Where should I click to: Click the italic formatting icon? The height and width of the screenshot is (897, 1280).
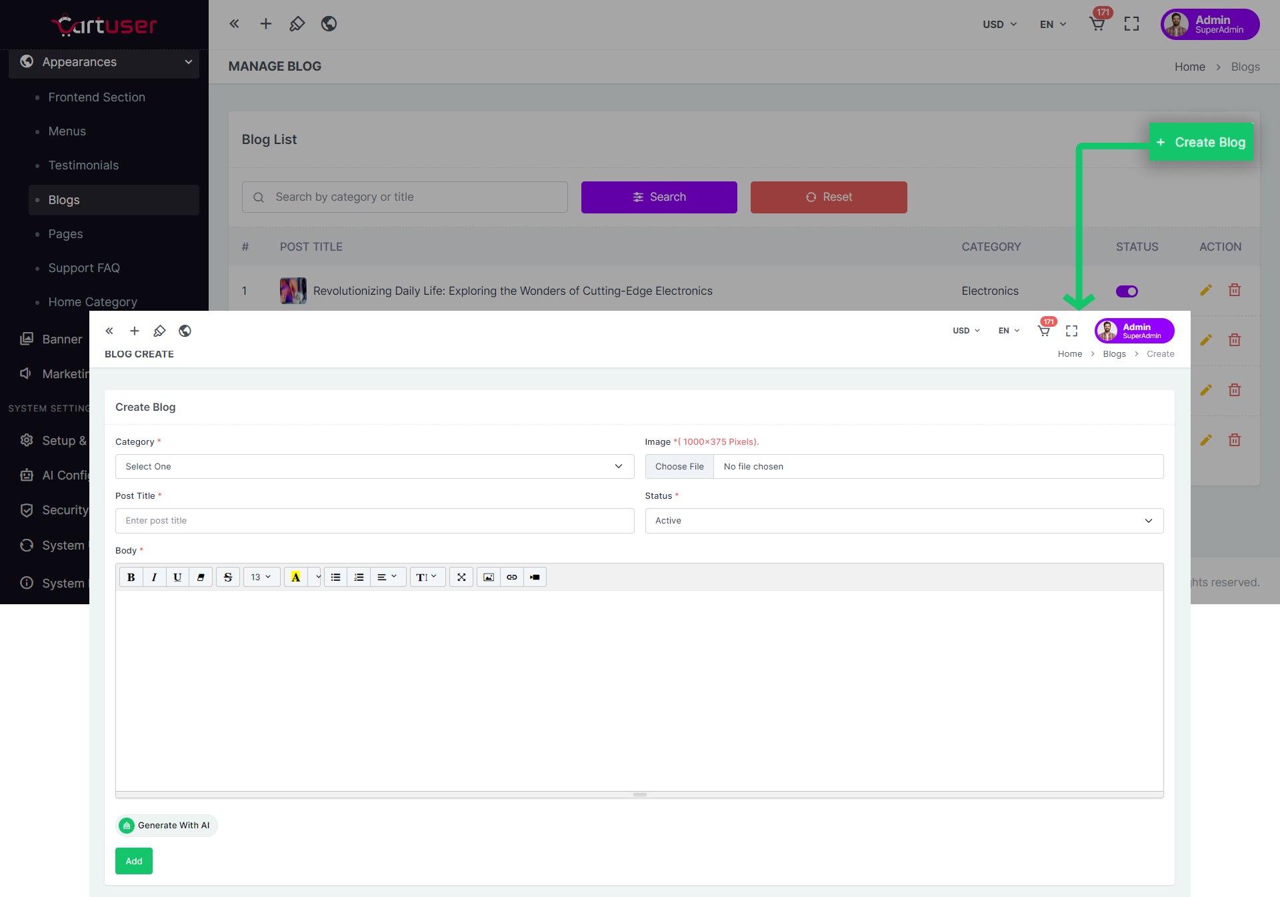pyautogui.click(x=154, y=577)
